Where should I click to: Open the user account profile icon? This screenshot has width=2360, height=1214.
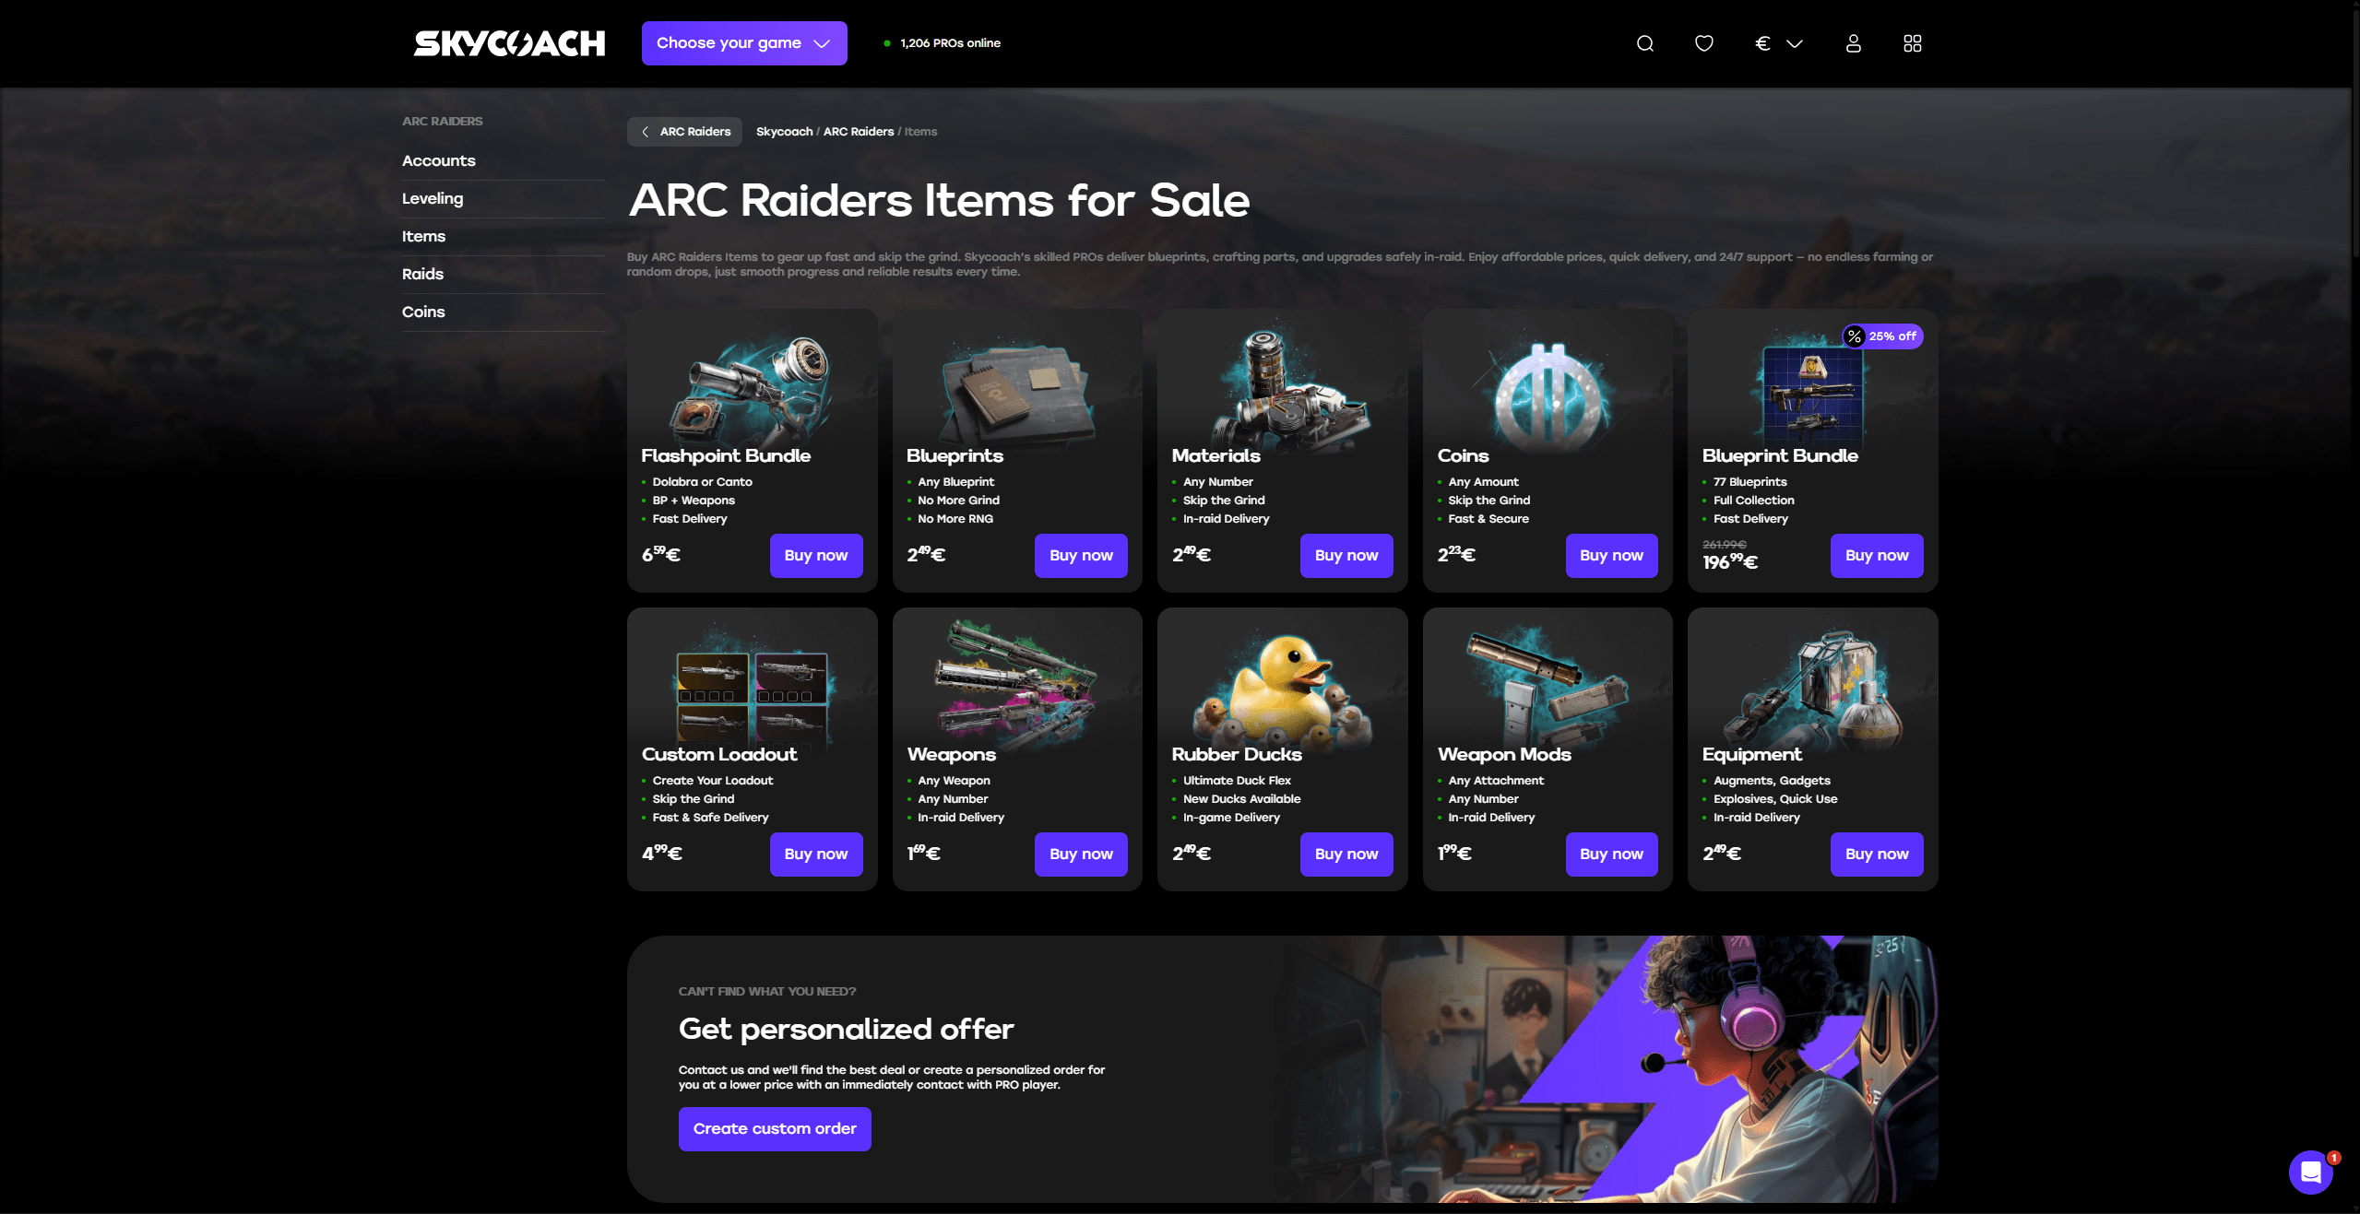[x=1853, y=43]
